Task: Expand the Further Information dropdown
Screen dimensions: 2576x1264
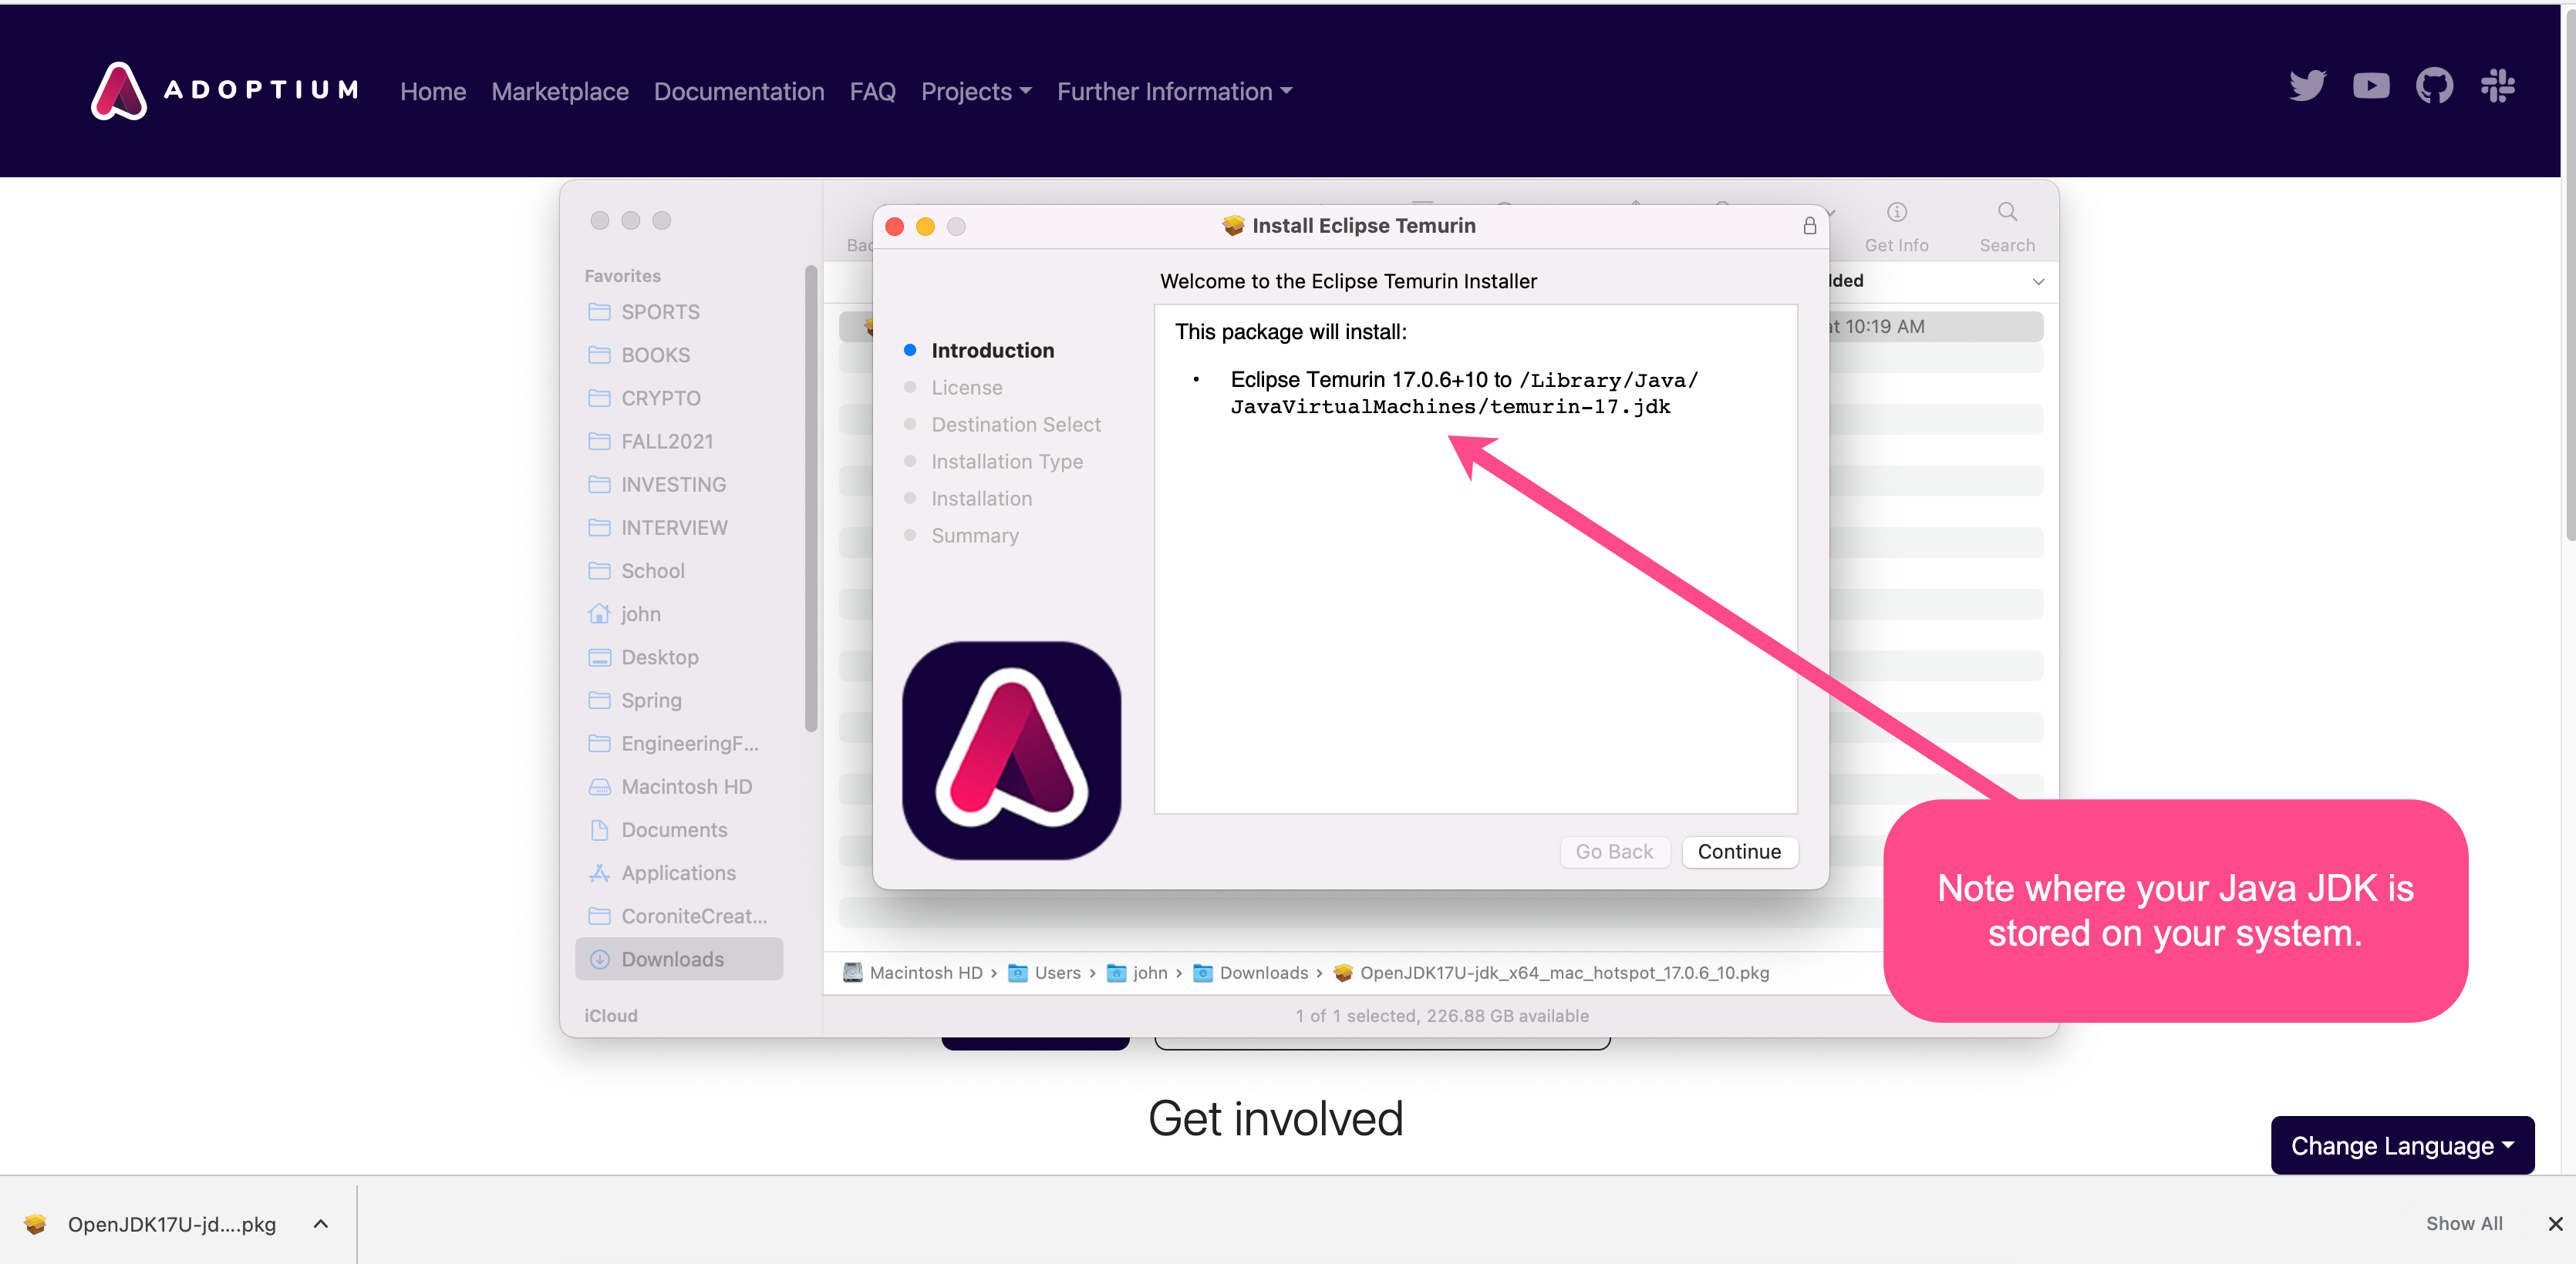Action: (1174, 92)
